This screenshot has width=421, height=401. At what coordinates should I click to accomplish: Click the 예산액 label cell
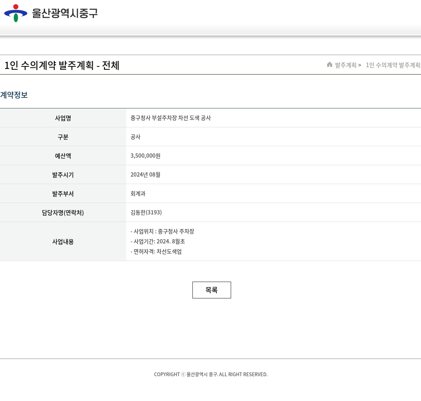(63, 156)
